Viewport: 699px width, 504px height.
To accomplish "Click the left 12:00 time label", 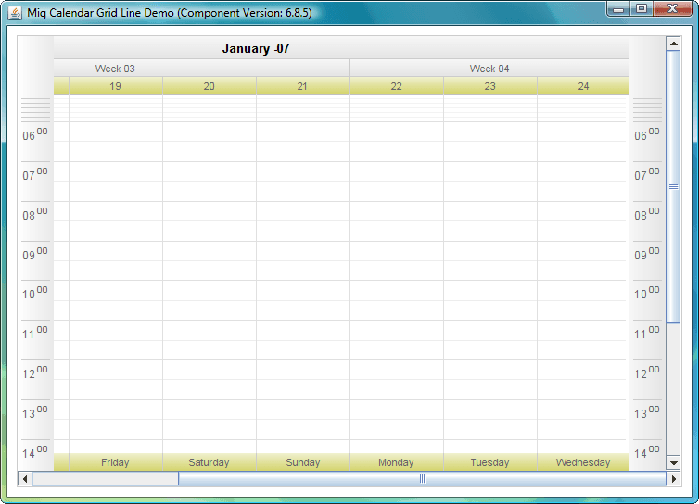I will [x=35, y=372].
